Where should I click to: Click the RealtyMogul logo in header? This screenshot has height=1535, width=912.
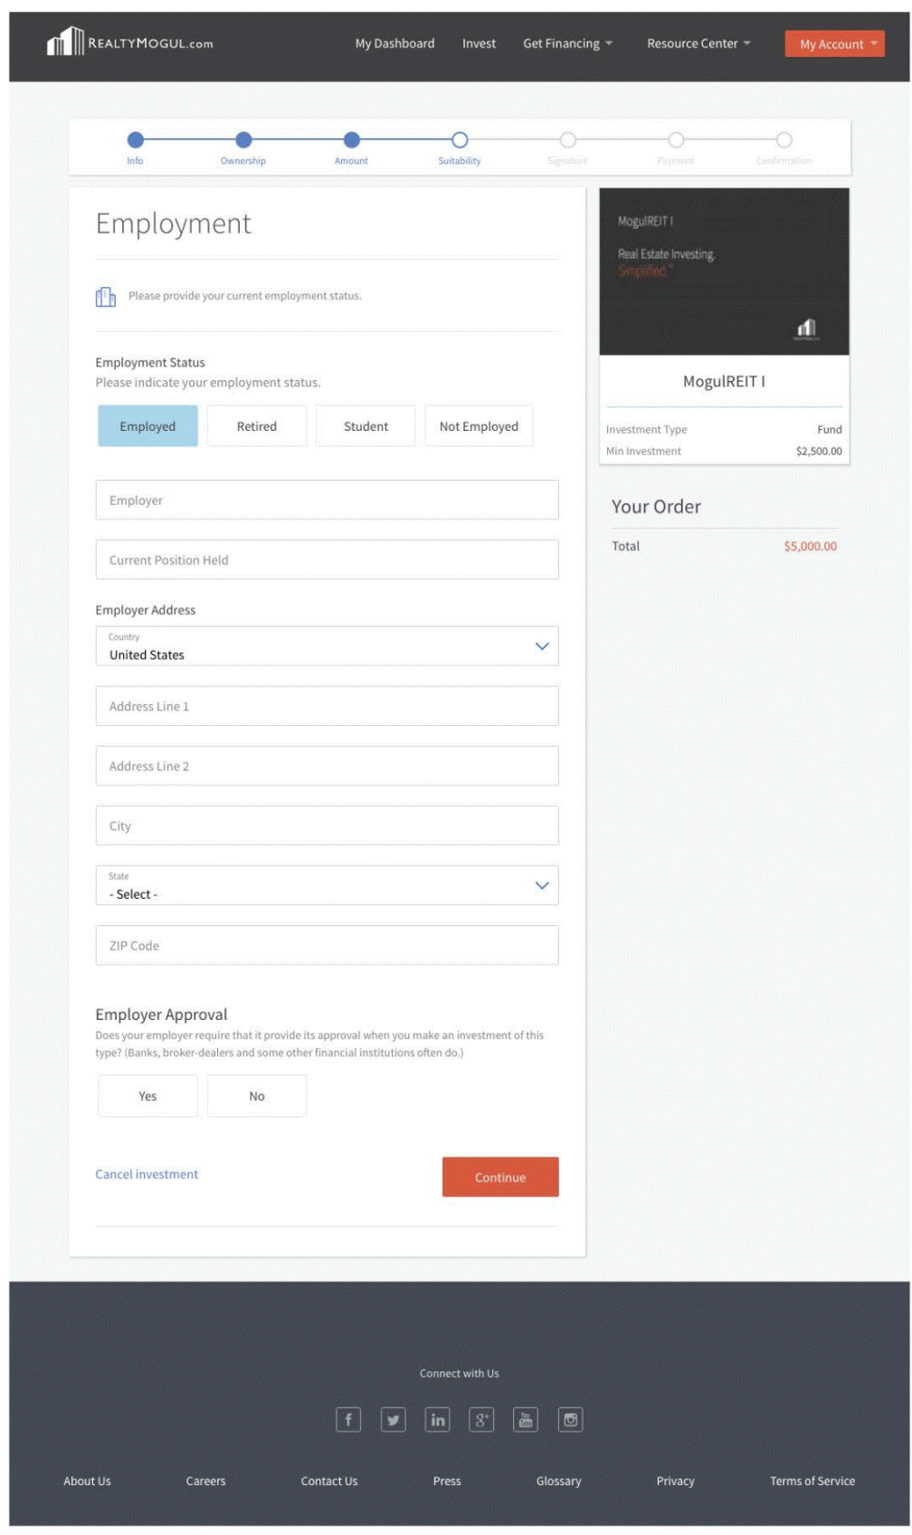pos(129,43)
